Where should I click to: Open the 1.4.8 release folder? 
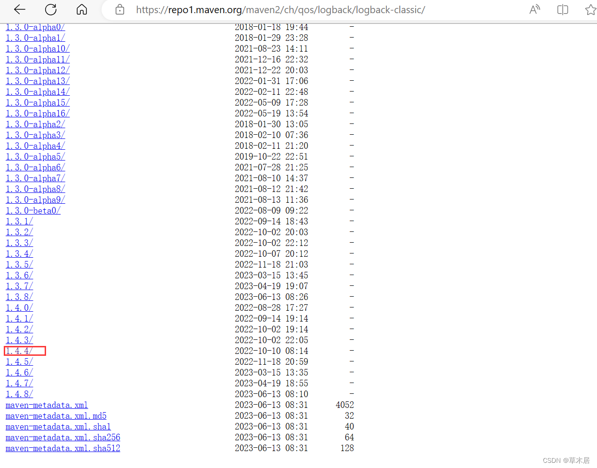[x=19, y=394]
